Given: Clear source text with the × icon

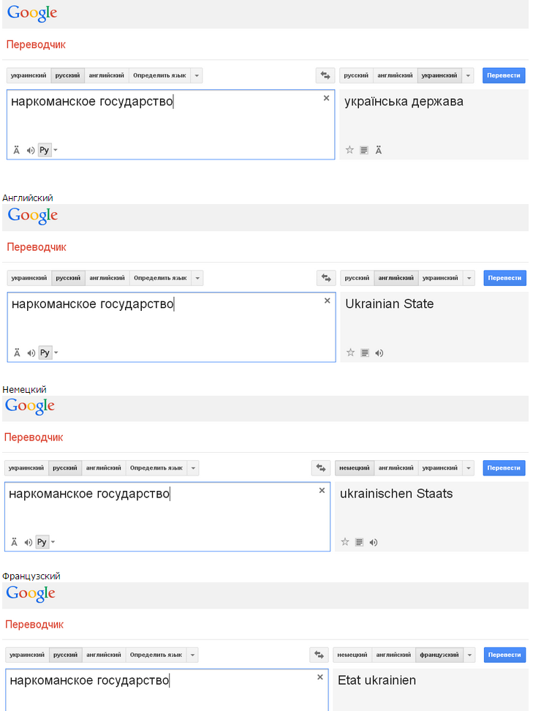Looking at the screenshot, I should tap(326, 97).
